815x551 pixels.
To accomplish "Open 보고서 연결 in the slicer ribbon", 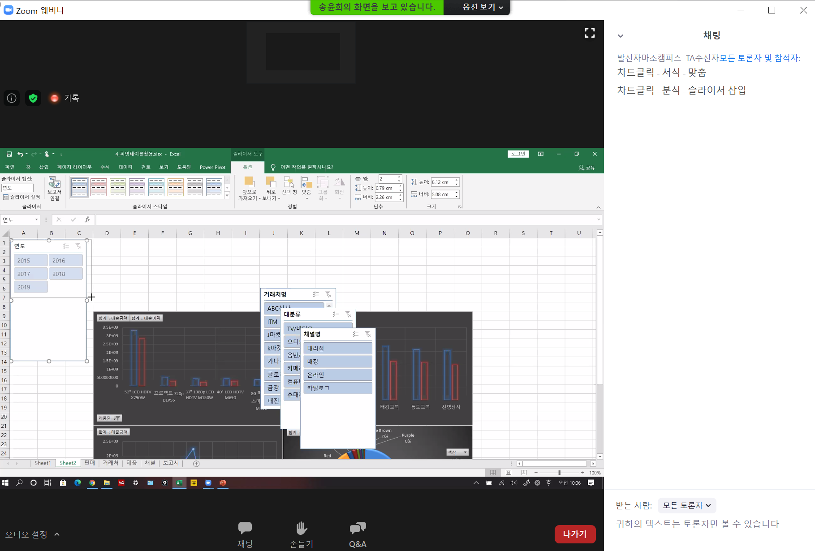I will point(54,188).
